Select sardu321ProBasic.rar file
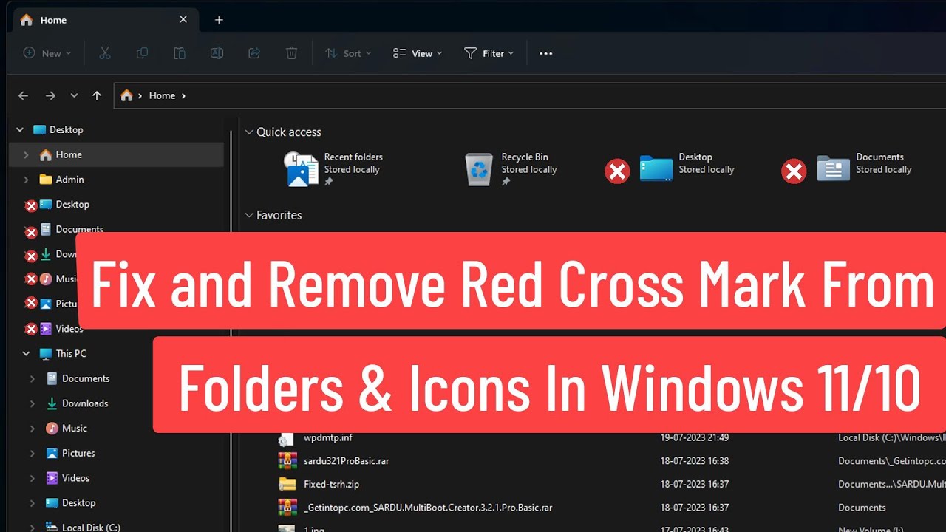Screen dimensions: 946x532 point(347,460)
